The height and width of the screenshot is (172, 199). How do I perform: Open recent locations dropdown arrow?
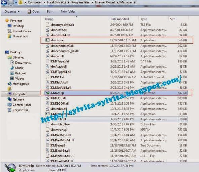point(16,2)
